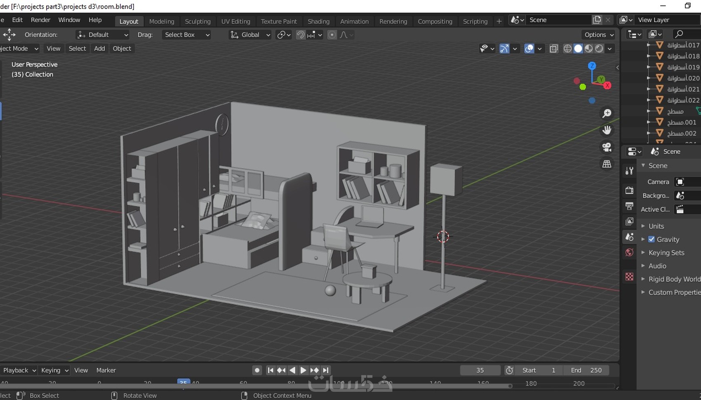
Task: Click the current frame field showing 35
Action: (x=480, y=370)
